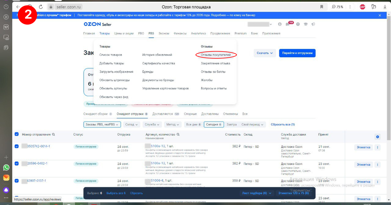The height and width of the screenshot is (205, 391).
Task: Bookmark this page with the bookmark icon
Action: [x=322, y=7]
